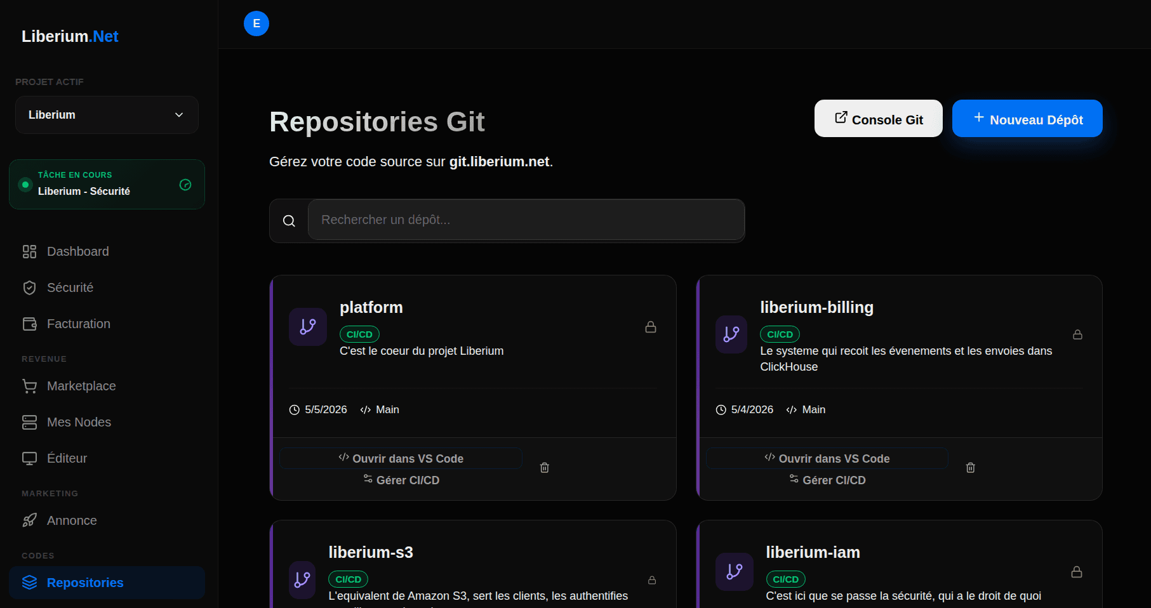Click the Sécurité shield icon
1151x608 pixels.
(29, 287)
